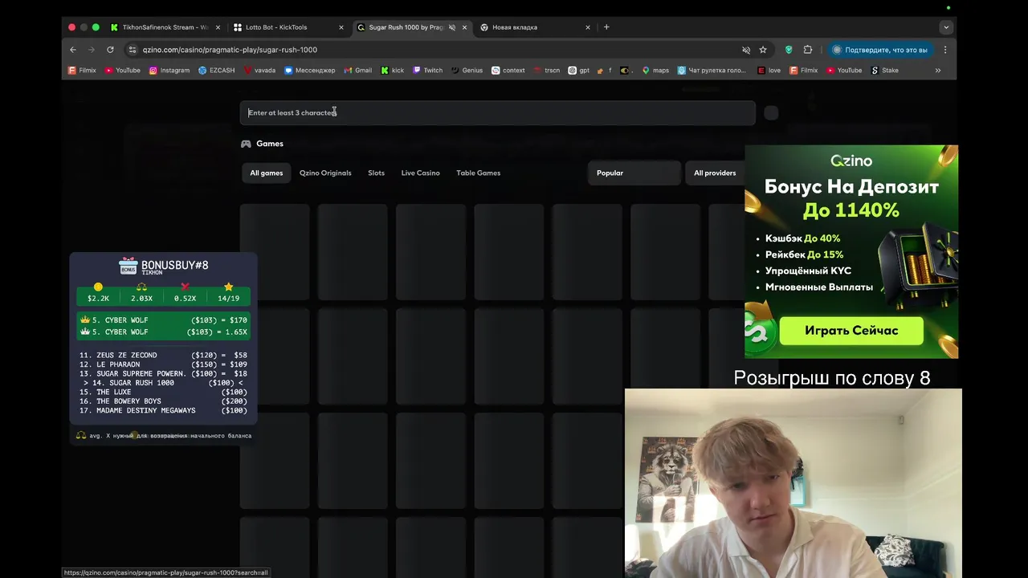1028x578 pixels.
Task: Open the gpt bookmark
Action: (x=579, y=71)
